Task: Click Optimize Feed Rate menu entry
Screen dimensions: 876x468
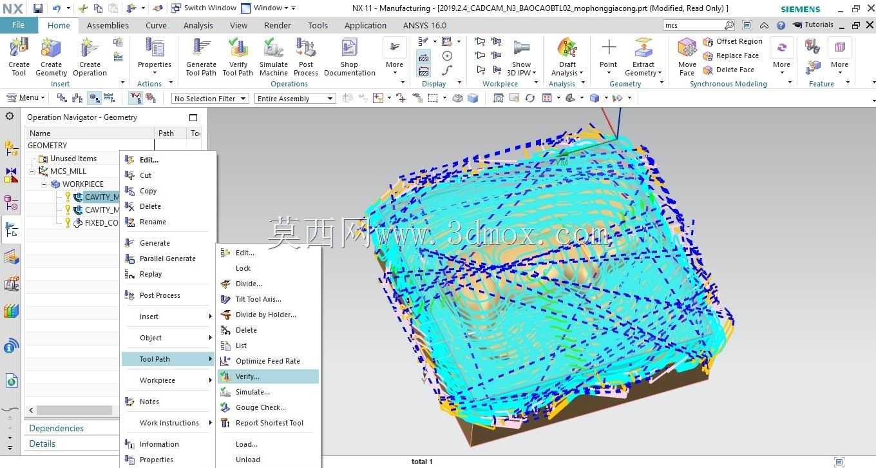Action: pos(268,361)
